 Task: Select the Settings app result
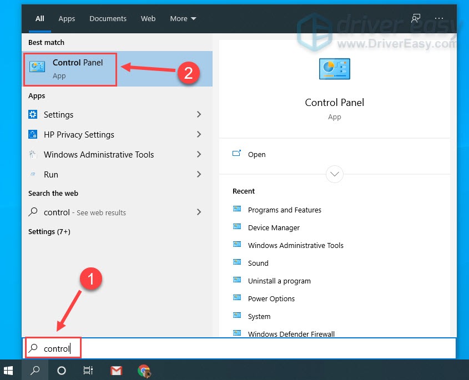117,114
